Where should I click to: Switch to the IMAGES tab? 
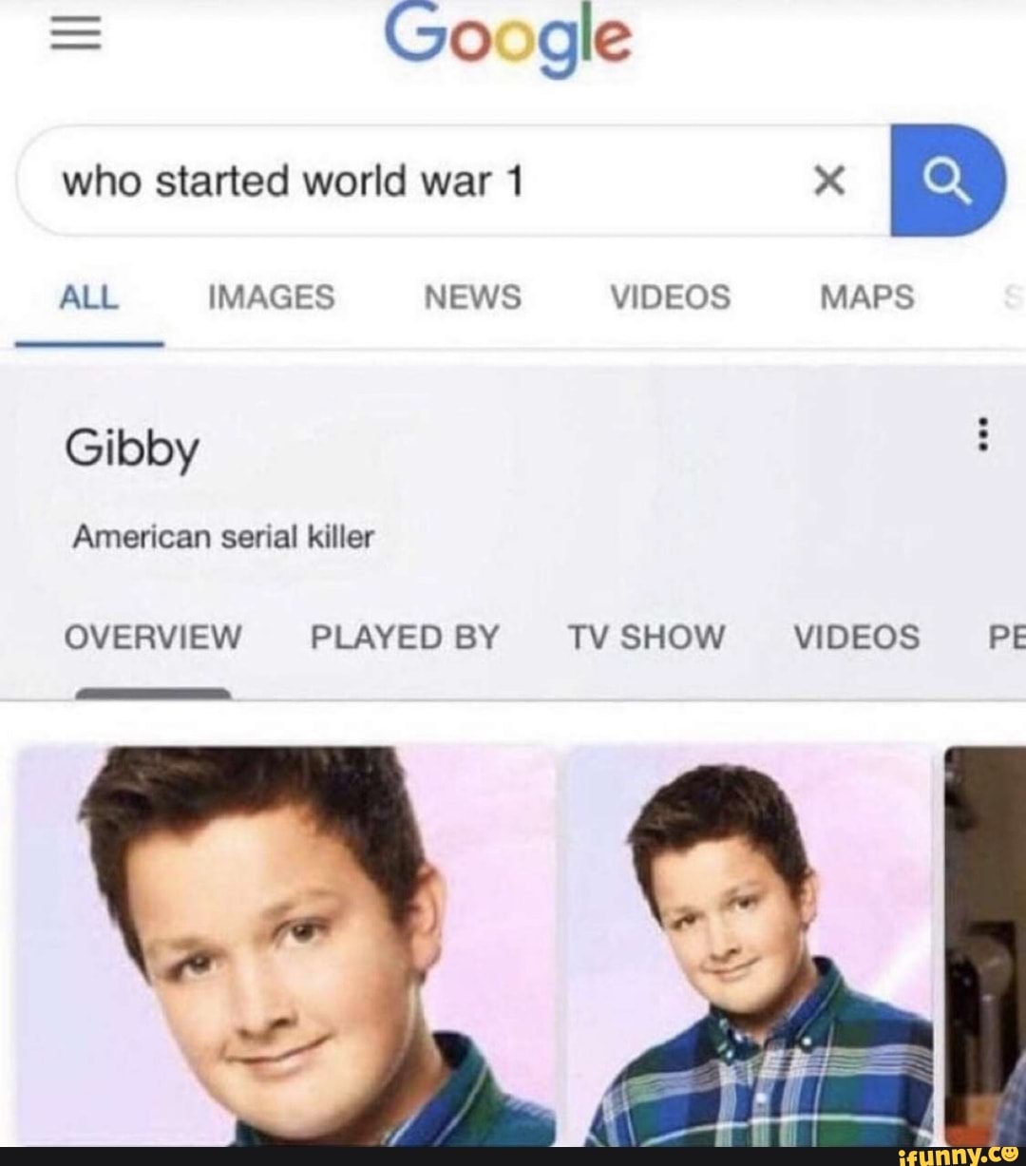tap(271, 297)
